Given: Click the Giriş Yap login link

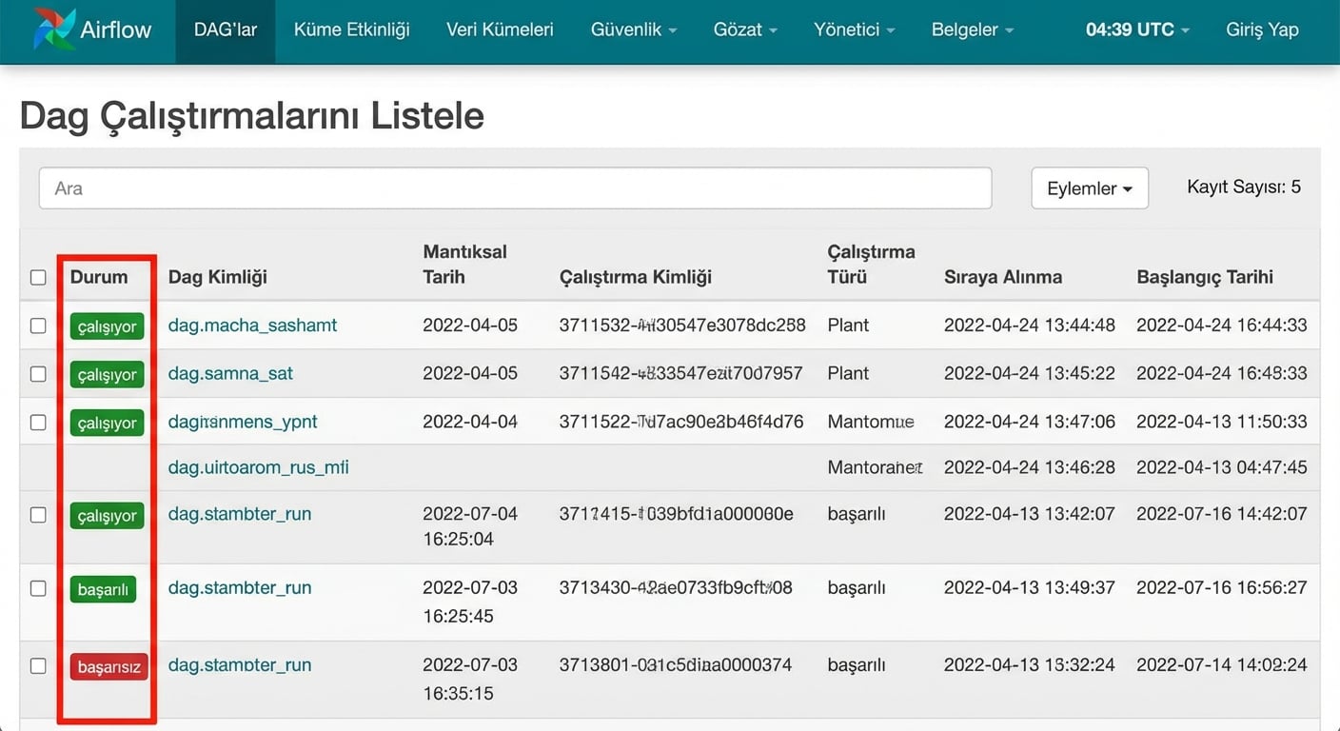Looking at the screenshot, I should pyautogui.click(x=1262, y=30).
